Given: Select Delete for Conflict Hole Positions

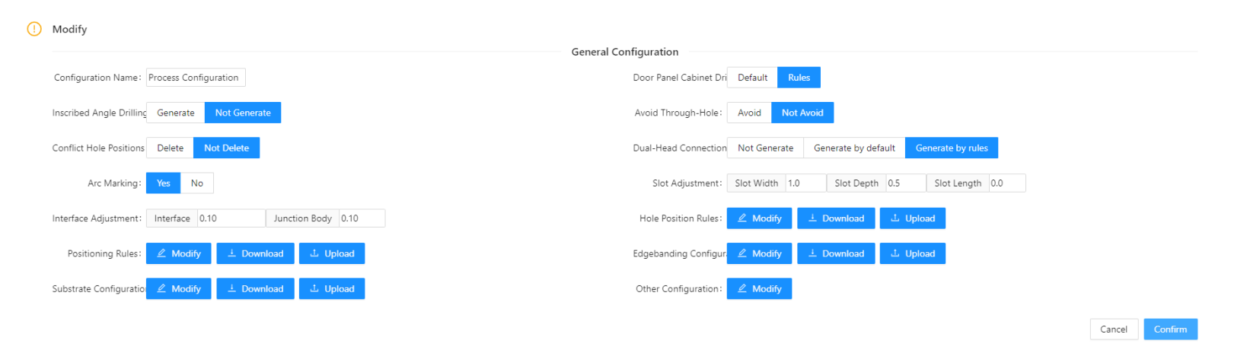Looking at the screenshot, I should [170, 148].
